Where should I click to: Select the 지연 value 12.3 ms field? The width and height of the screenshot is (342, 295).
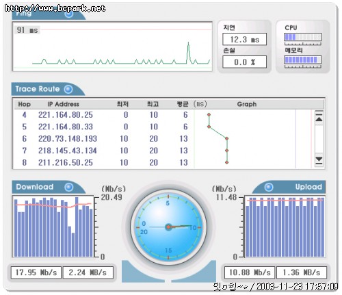[244, 39]
